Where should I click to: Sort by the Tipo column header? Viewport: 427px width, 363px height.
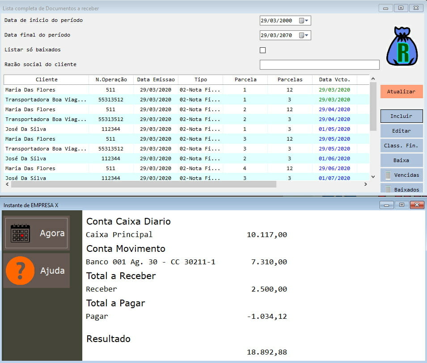(201, 79)
